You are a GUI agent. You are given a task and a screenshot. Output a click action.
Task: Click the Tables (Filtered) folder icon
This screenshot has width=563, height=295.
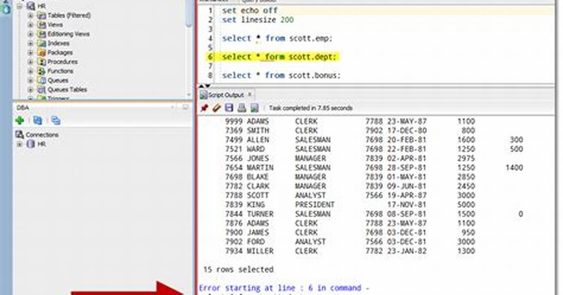tap(41, 16)
